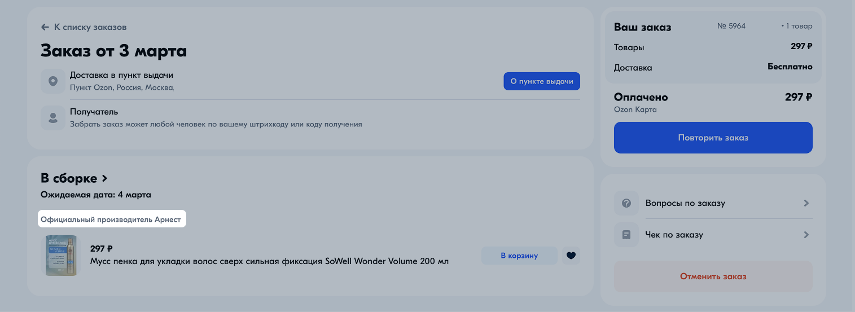Click the back arrow to orders list
This screenshot has height=312, width=855.
[45, 27]
